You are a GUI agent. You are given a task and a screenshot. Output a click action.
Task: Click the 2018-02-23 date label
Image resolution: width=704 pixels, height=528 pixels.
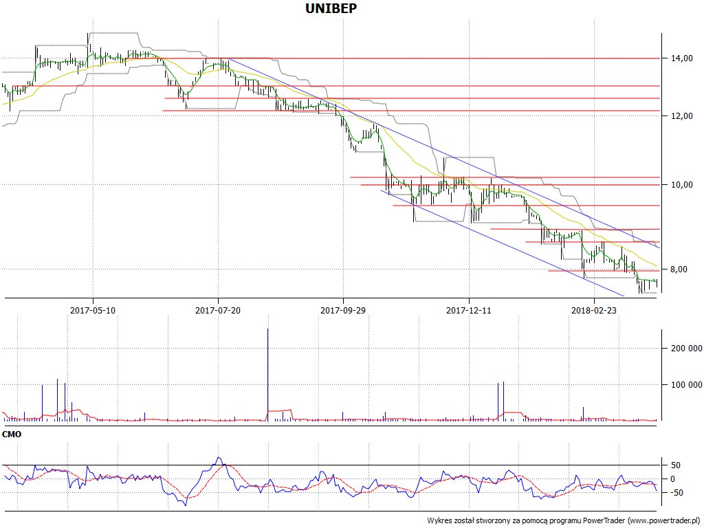tap(594, 310)
